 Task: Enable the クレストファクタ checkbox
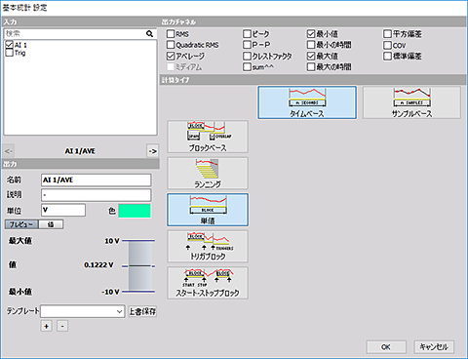click(x=247, y=56)
